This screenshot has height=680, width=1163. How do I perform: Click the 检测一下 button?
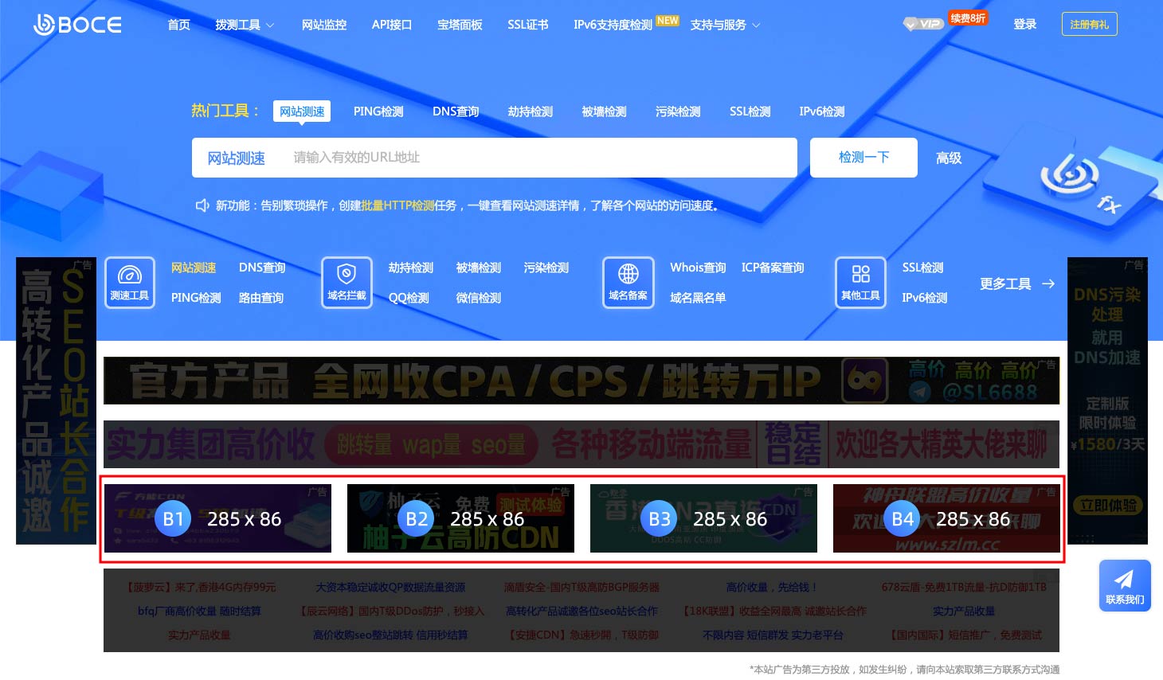863,158
